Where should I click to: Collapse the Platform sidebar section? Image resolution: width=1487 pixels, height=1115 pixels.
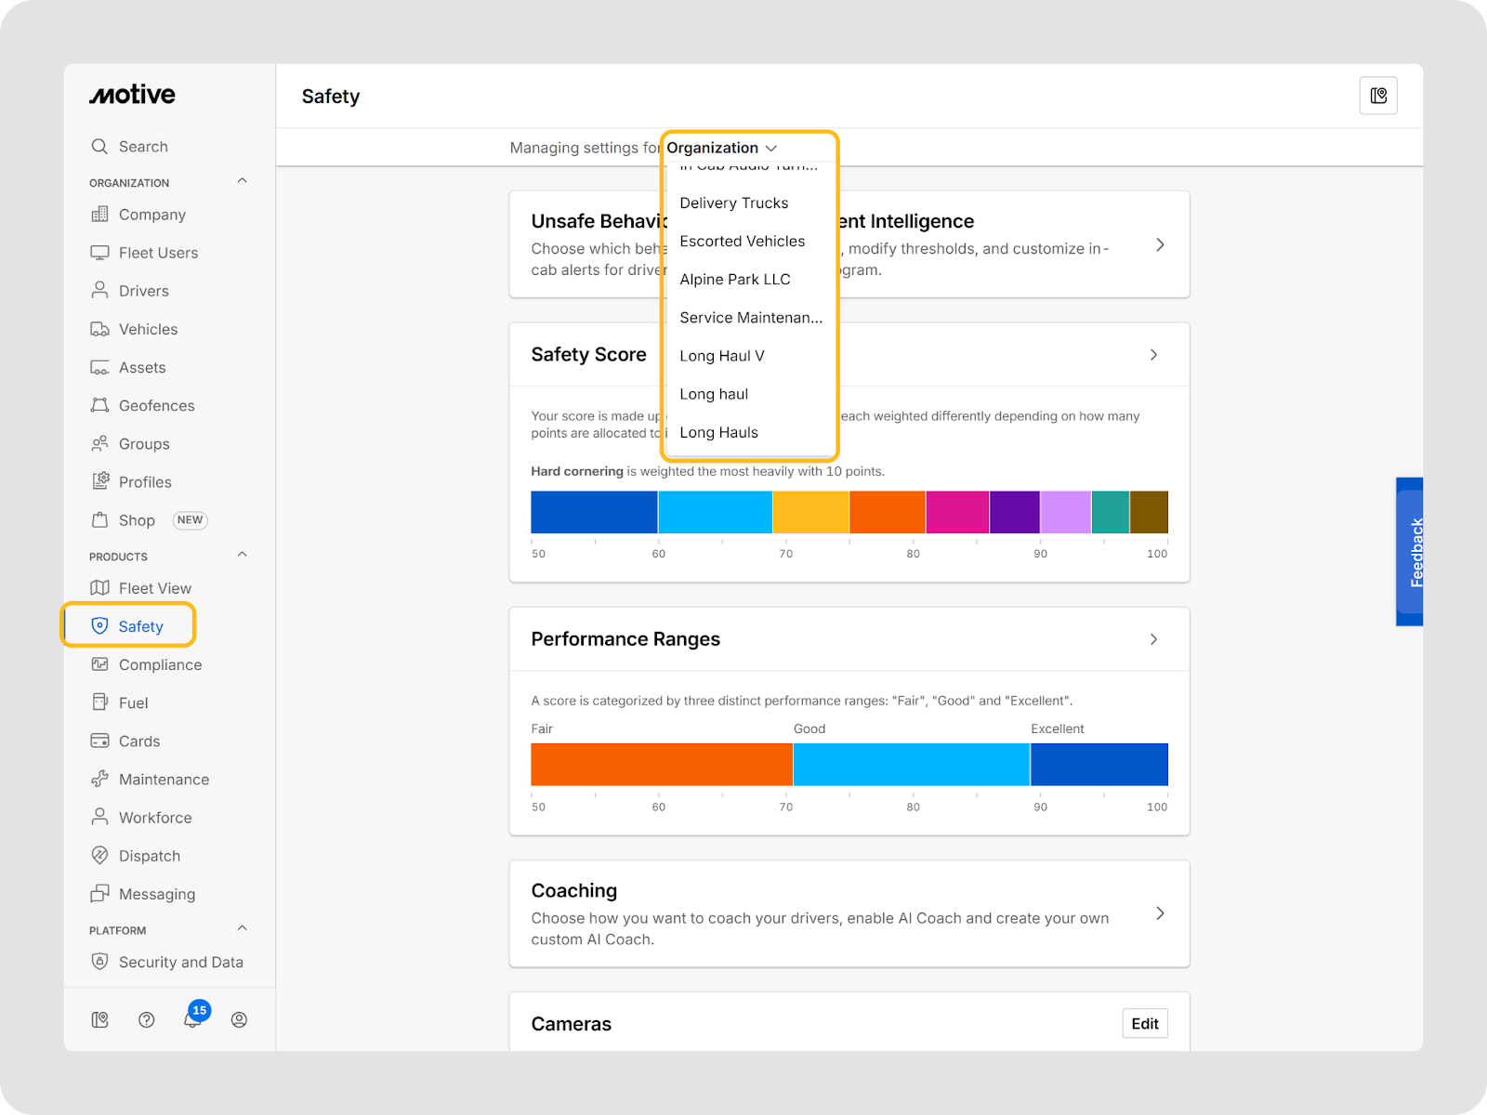tap(242, 928)
